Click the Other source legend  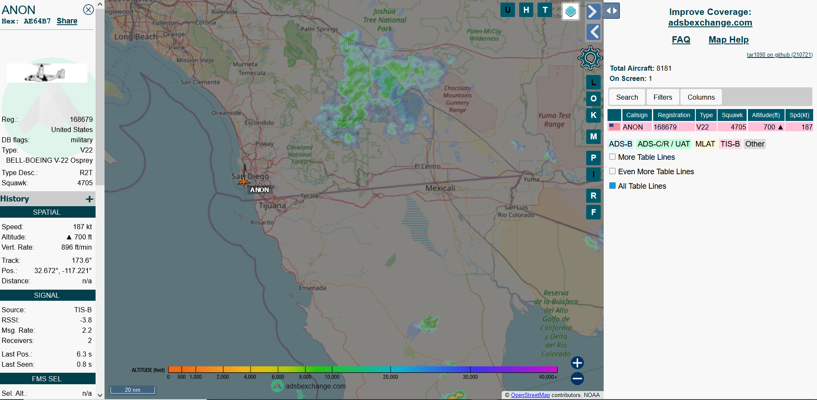754,144
